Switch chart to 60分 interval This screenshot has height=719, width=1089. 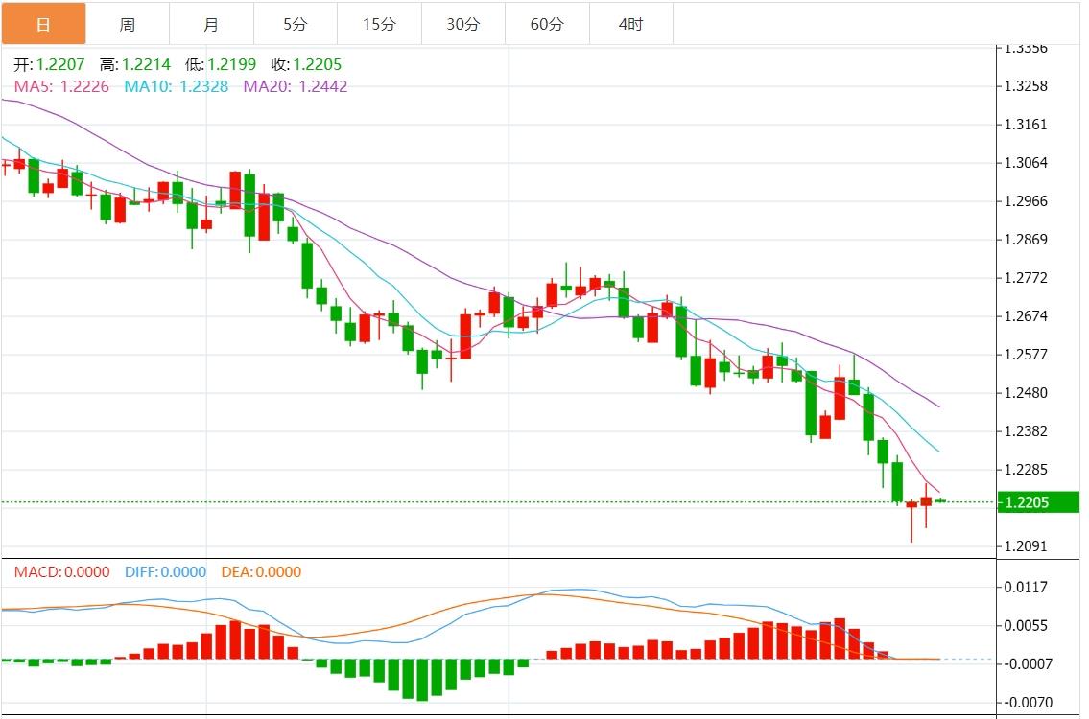[x=547, y=24]
